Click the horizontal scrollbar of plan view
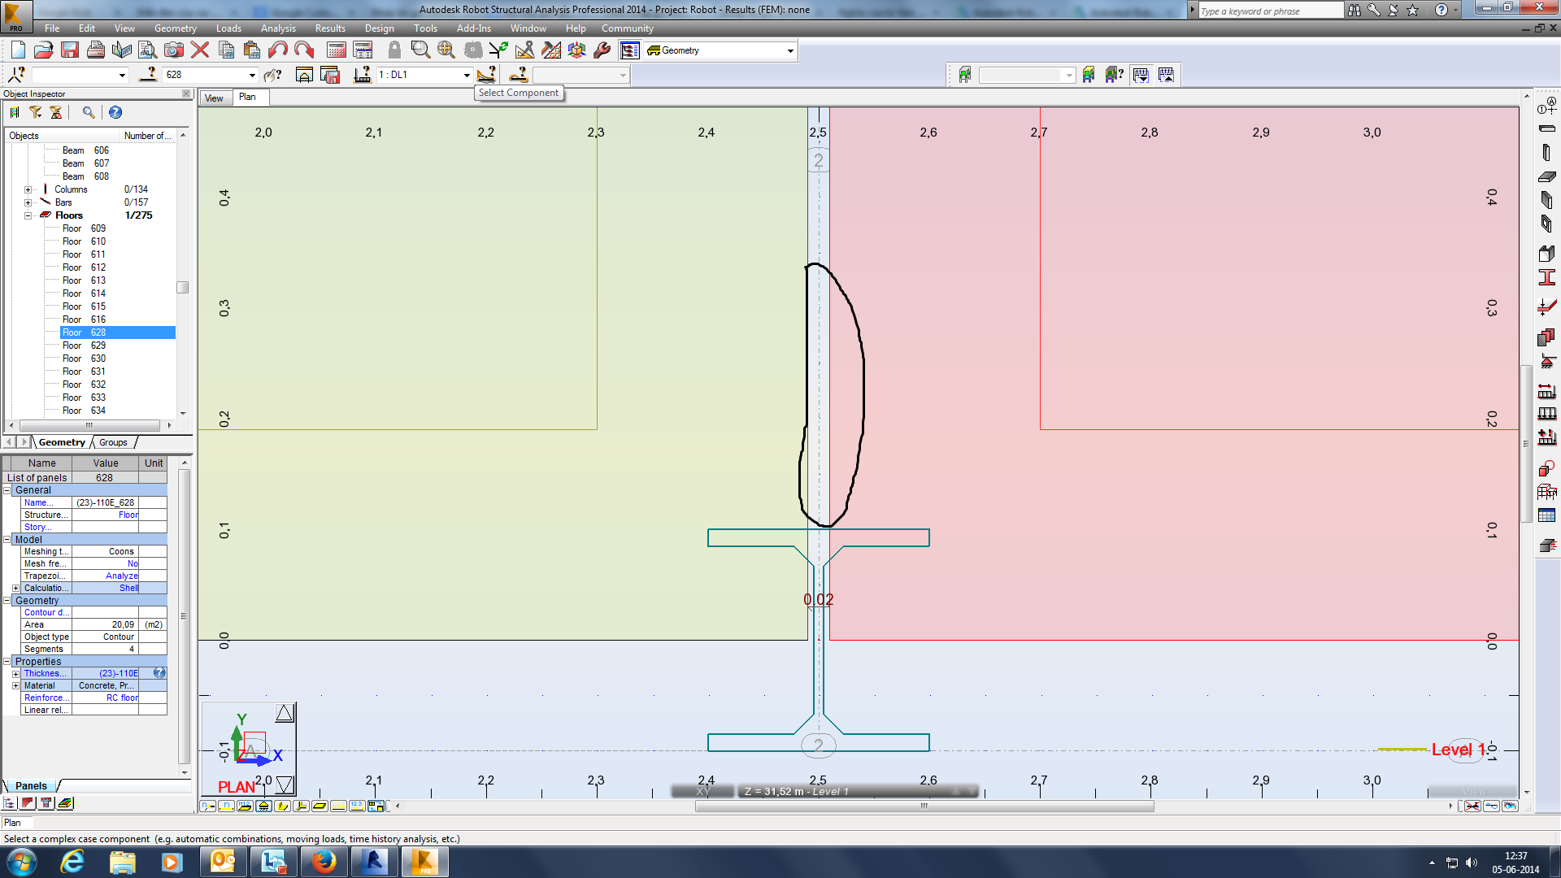Screen dimensions: 1561x878 coord(924,806)
